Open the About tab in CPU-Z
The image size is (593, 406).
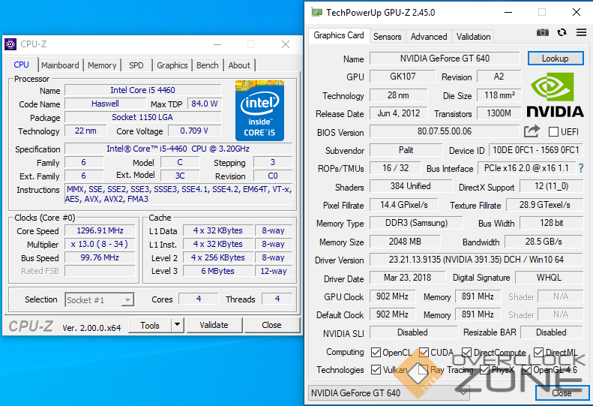239,65
